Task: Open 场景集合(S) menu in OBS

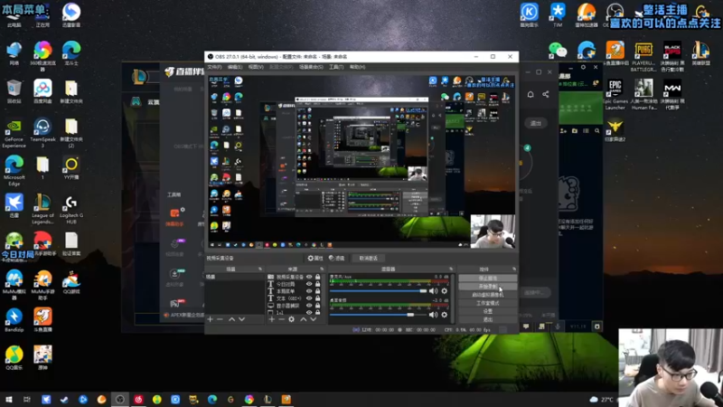Action: point(311,67)
